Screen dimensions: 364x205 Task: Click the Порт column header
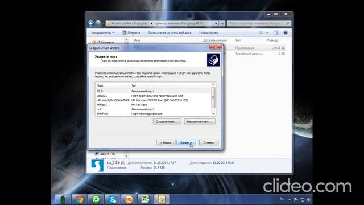[100, 85]
